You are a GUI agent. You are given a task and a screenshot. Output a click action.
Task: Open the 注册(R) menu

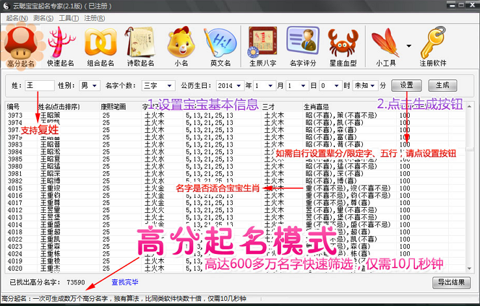pyautogui.click(x=94, y=18)
